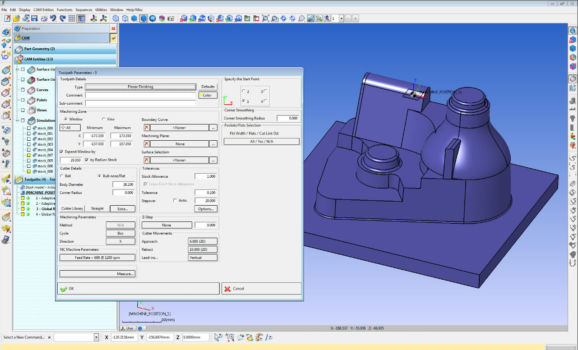This screenshot has width=578, height=350.
Task: Expand the Simulations tree node
Action: [17, 120]
